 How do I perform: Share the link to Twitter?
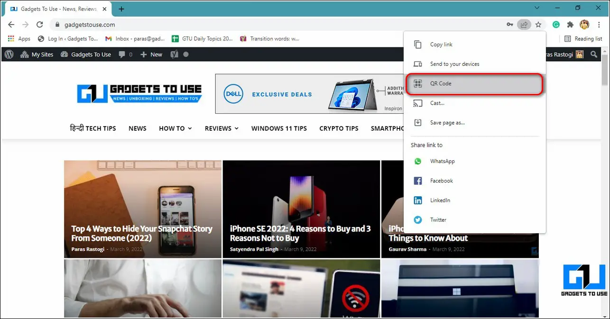474,219
